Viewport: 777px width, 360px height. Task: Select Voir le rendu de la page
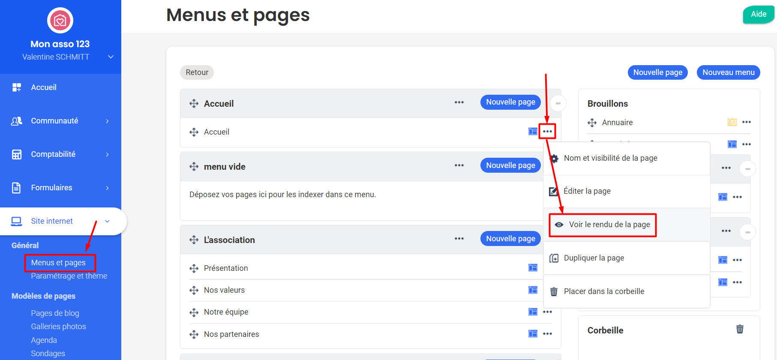pos(609,225)
